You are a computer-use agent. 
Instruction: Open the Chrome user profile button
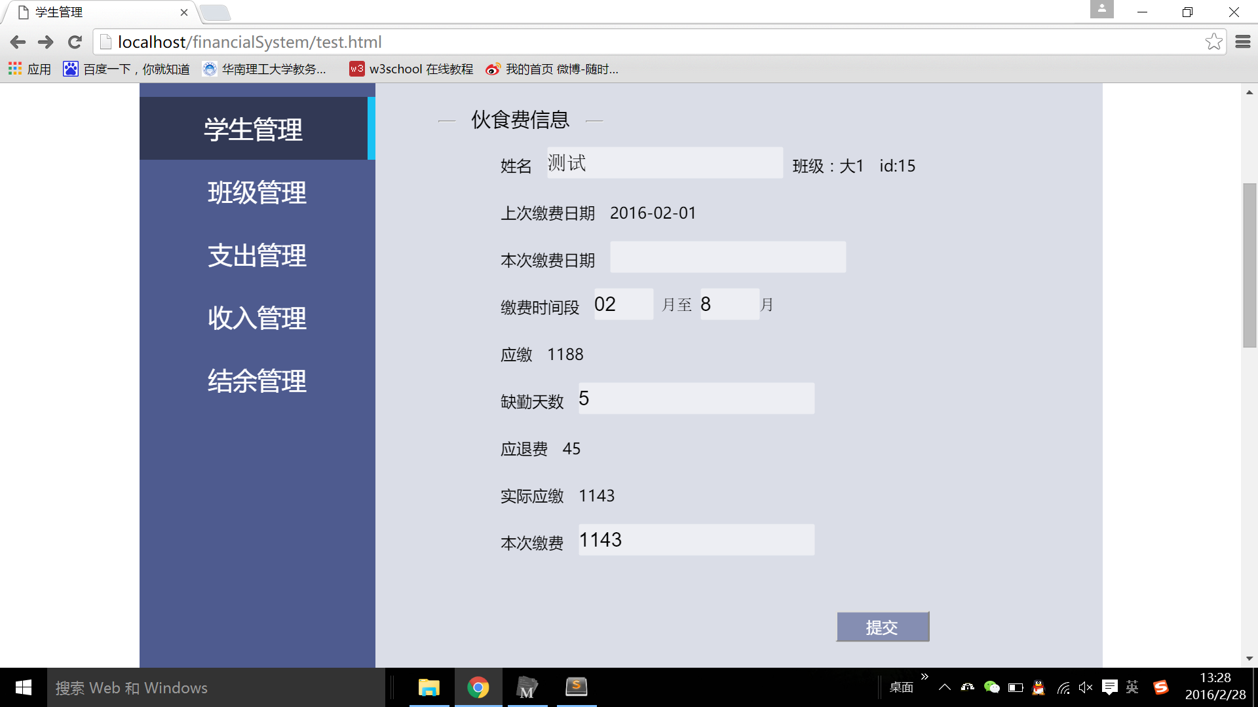coord(1102,9)
